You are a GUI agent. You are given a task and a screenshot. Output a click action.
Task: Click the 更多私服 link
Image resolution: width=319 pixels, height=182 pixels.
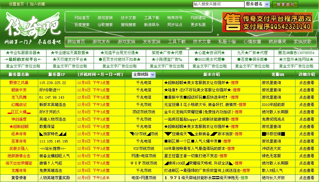[x=198, y=25]
